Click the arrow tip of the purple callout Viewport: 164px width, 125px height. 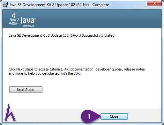tap(100, 116)
